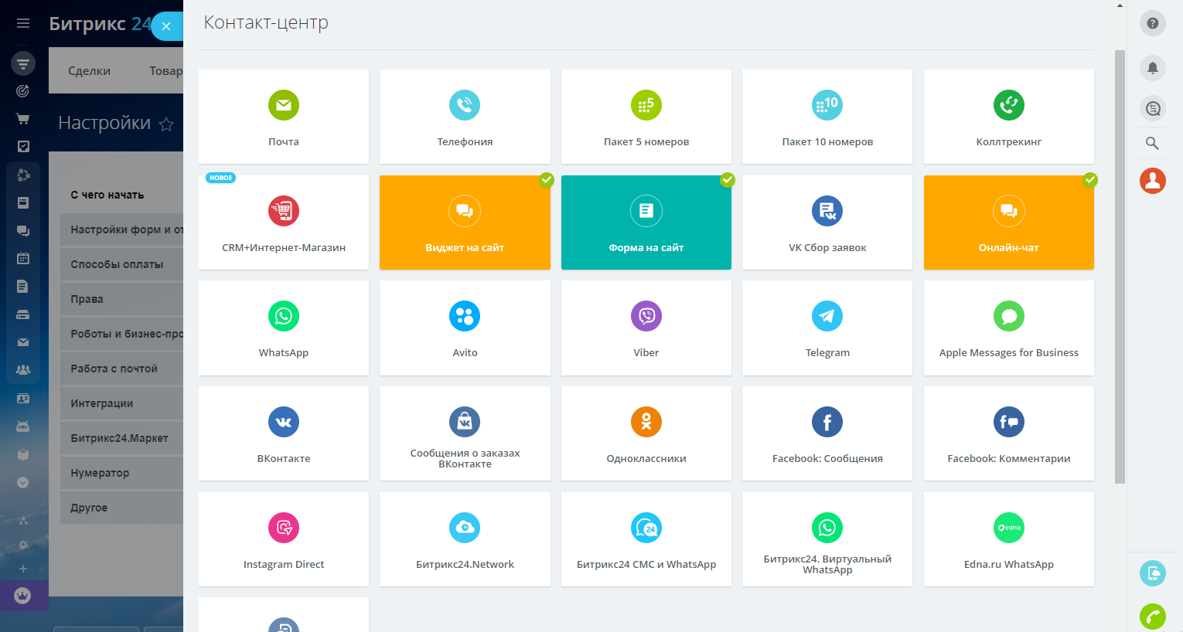This screenshot has height=632, width=1183.
Task: Switch to the Сделки tab
Action: (90, 71)
